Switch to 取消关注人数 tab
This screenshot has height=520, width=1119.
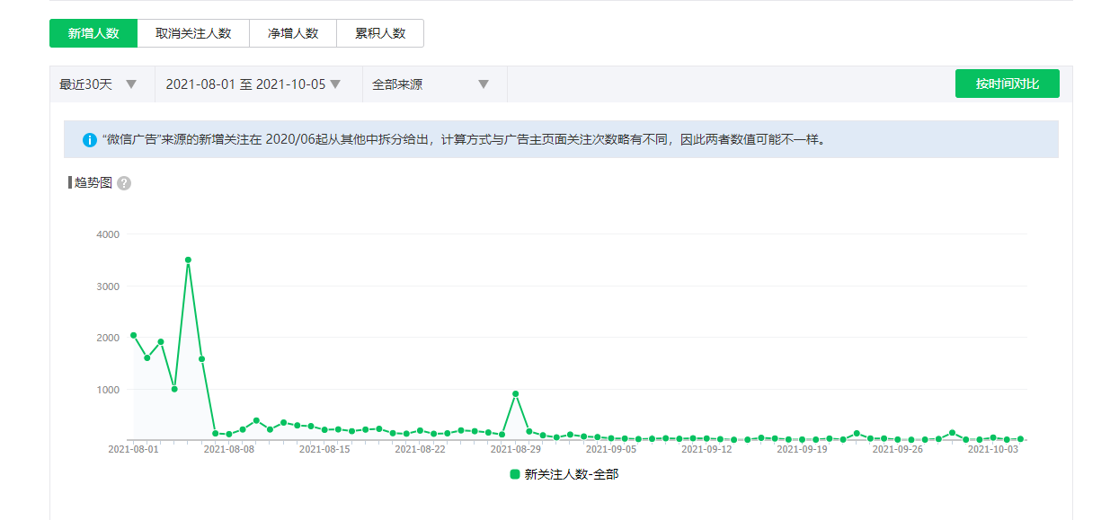[193, 33]
